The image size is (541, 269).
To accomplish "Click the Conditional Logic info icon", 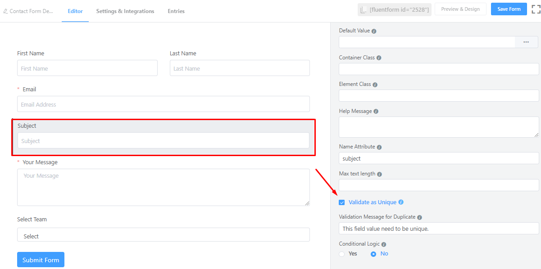I will [384, 244].
